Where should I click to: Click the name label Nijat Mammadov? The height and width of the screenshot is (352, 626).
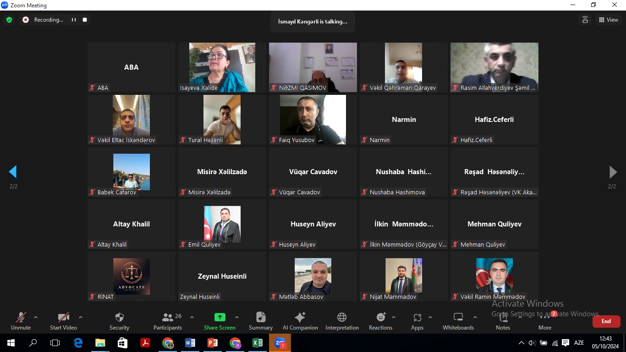pos(393,297)
